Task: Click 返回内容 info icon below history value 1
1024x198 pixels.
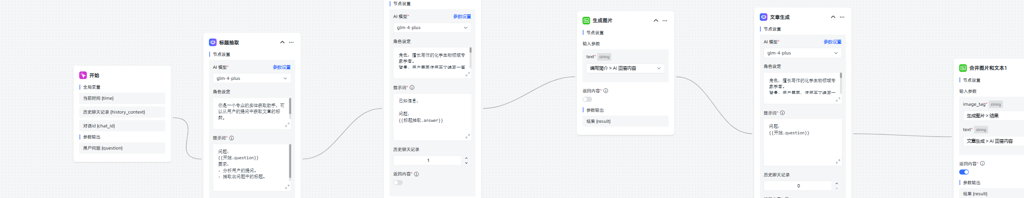Action: [x=416, y=174]
